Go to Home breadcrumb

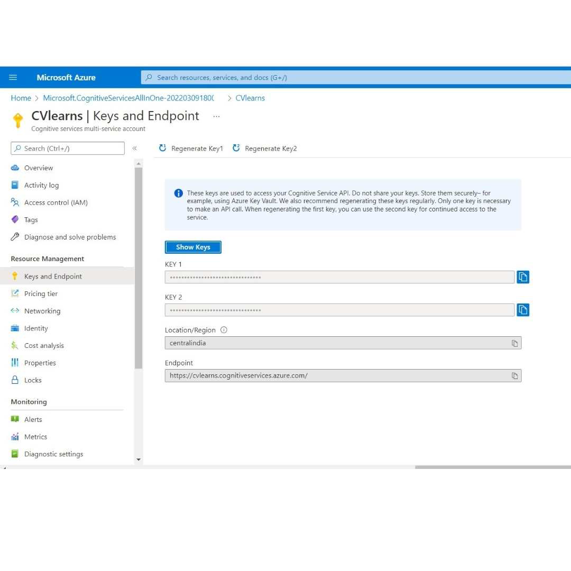pos(21,98)
